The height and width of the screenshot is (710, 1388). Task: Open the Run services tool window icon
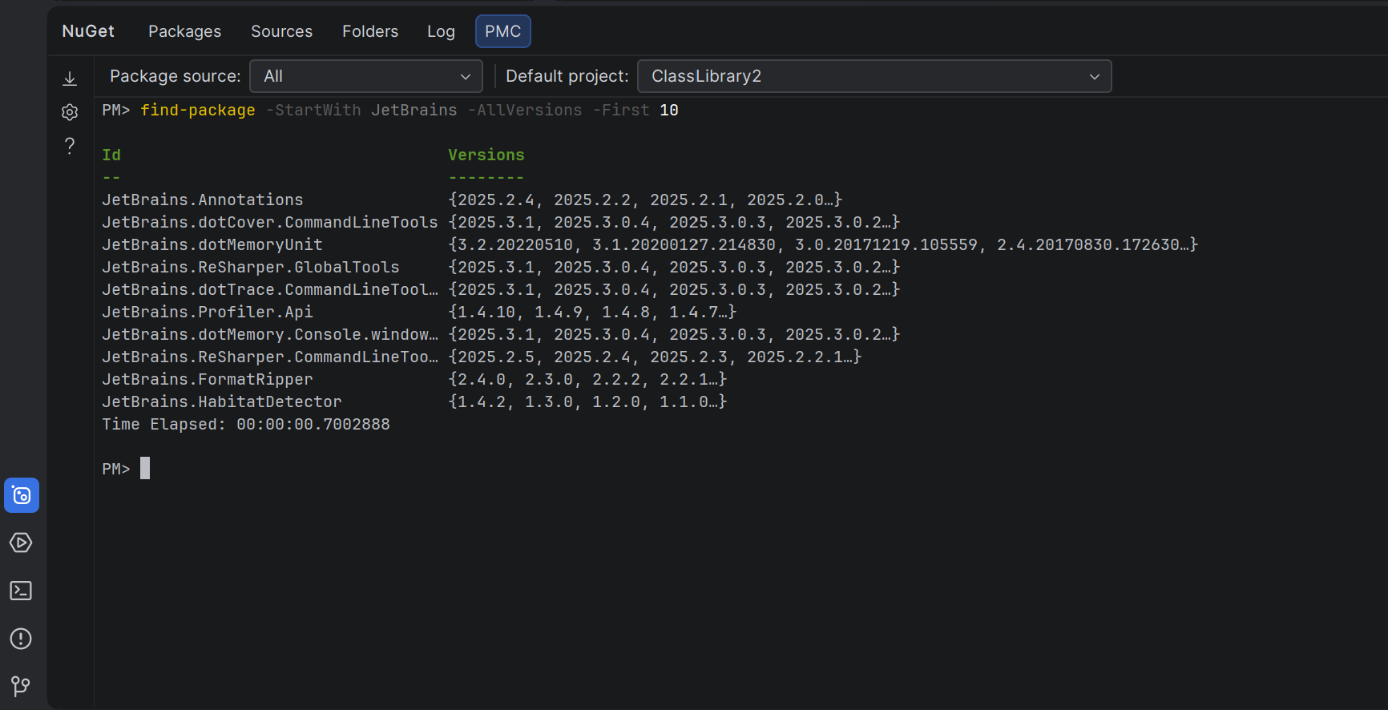click(21, 543)
